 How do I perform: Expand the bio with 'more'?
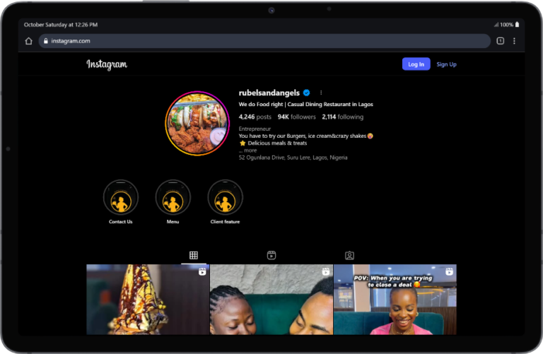[250, 151]
